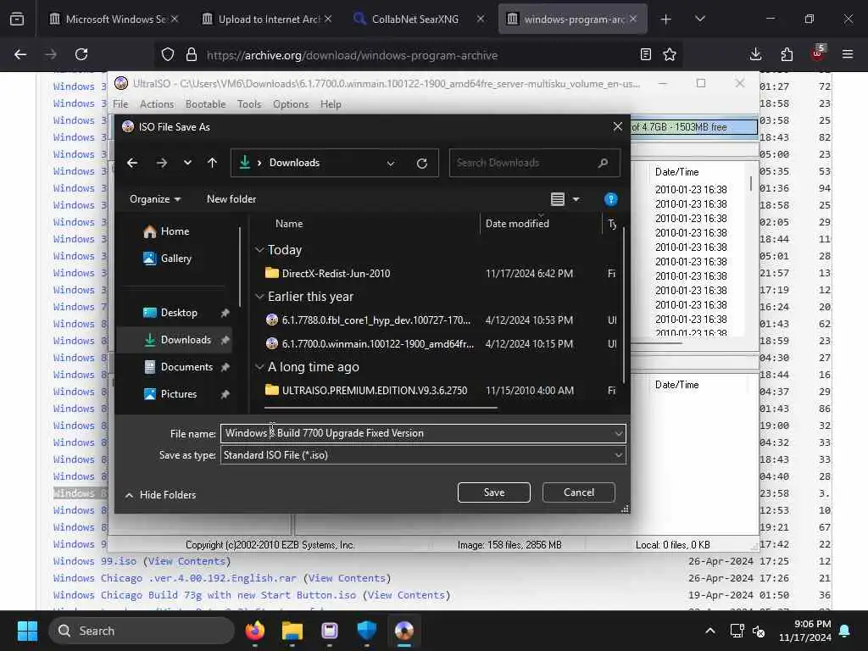Collapse the A long time ago group
Image resolution: width=868 pixels, height=651 pixels.
click(259, 367)
